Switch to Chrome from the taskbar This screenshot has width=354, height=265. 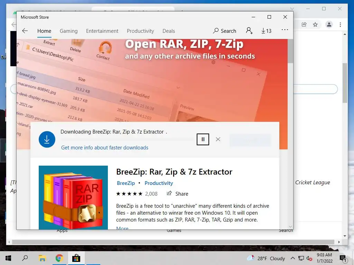[x=59, y=258]
